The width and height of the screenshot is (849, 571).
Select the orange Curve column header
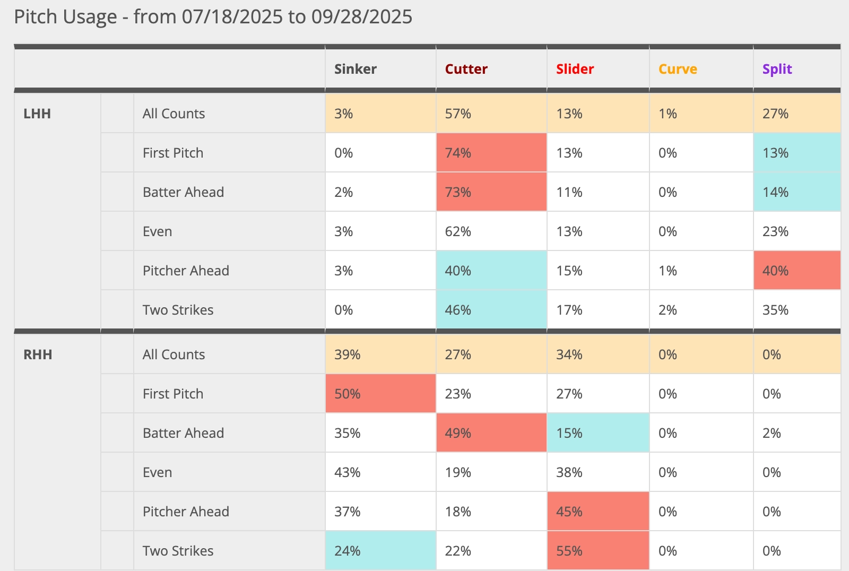pos(678,69)
